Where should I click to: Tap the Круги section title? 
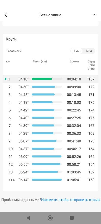pos(11,39)
